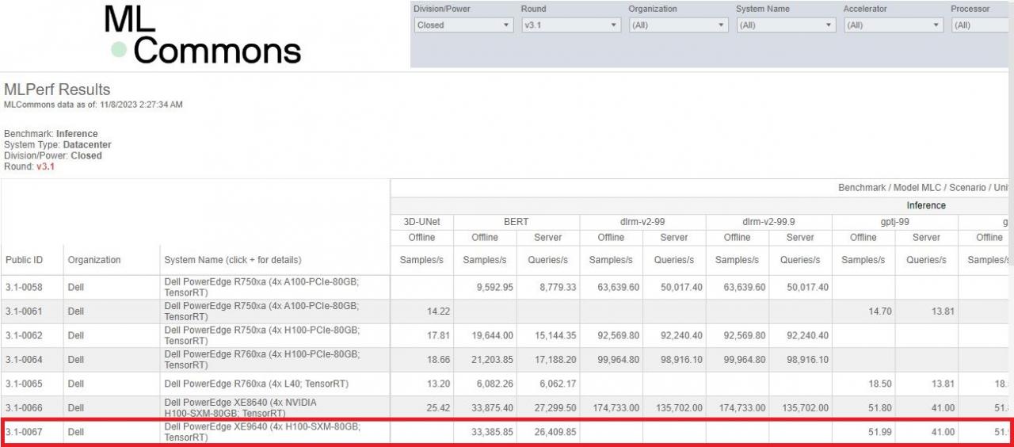Click the Public ID column header
This screenshot has height=447, width=1014.
pos(24,260)
